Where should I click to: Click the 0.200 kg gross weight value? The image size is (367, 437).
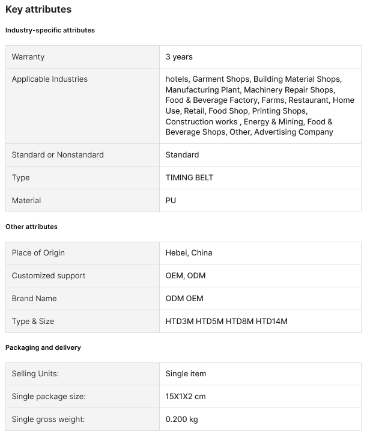click(x=181, y=420)
